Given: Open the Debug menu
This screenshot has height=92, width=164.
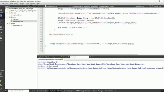Looking at the screenshot, I should (x=16, y=4).
